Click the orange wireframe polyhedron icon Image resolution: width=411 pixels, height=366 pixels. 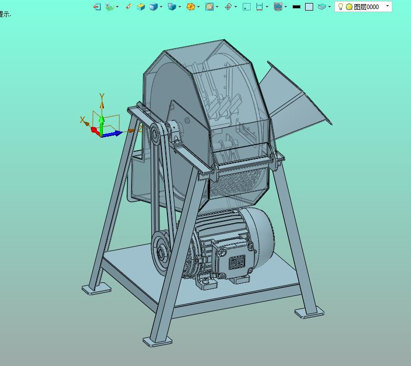click(191, 7)
